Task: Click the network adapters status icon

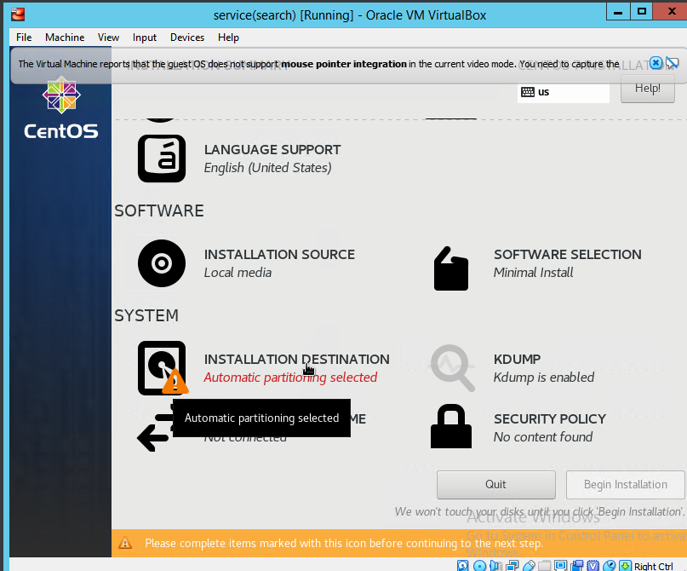Action: click(512, 566)
